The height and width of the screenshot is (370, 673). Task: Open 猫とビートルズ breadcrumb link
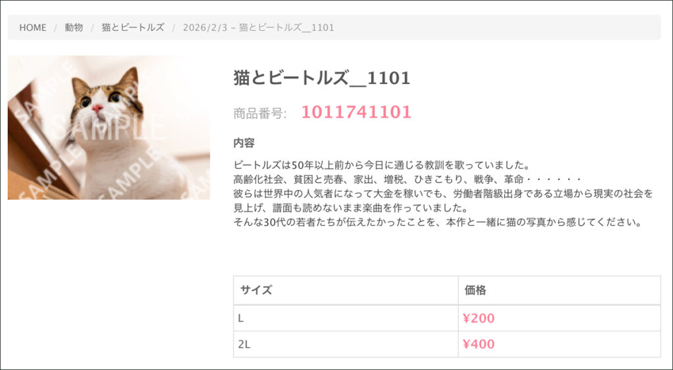(x=133, y=28)
